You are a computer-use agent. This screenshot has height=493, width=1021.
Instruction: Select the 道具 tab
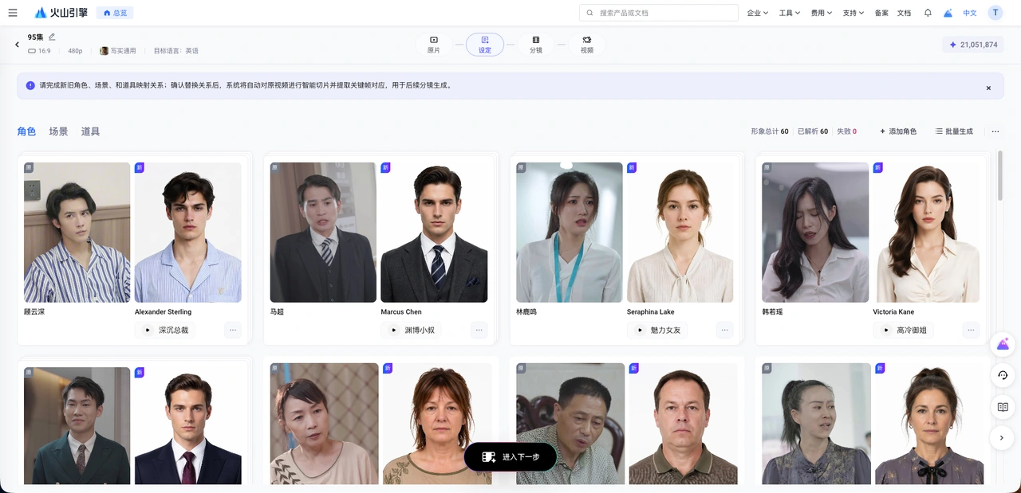(90, 131)
